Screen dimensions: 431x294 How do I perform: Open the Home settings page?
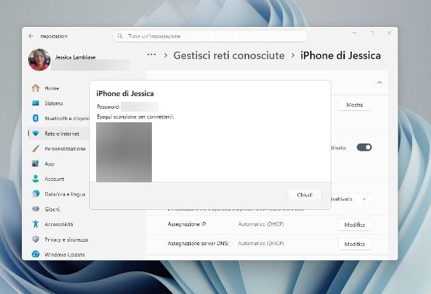coord(52,88)
